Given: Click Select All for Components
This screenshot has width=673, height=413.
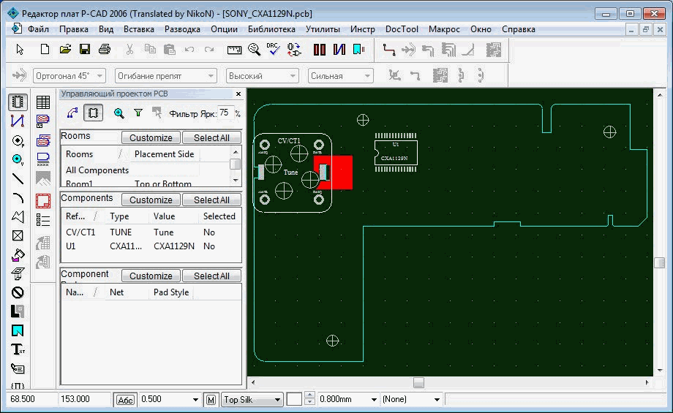Looking at the screenshot, I should (x=211, y=200).
